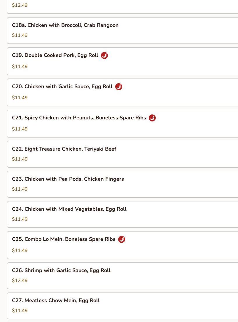
Task: Open C26 Shrimp with Garlic Sauce, Egg Roll
Action: click(61, 270)
